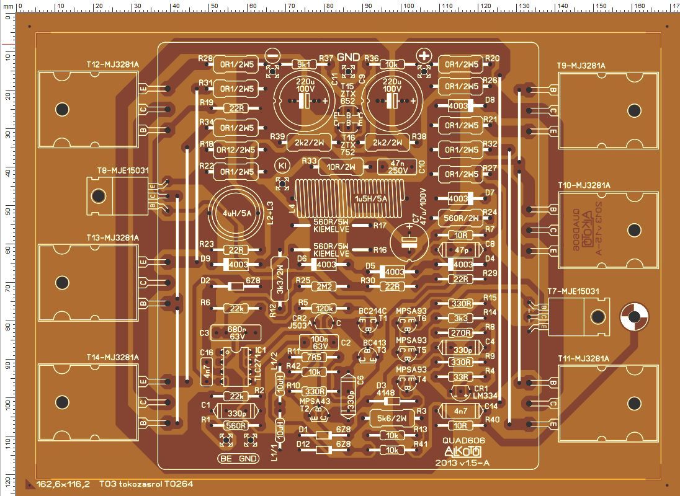Click the 1uH/5A coil L4
680x496 pixels.
click(349, 199)
